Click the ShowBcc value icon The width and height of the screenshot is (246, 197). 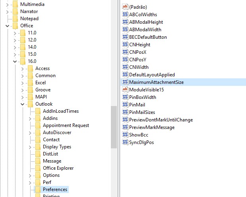pyautogui.click(x=125, y=134)
